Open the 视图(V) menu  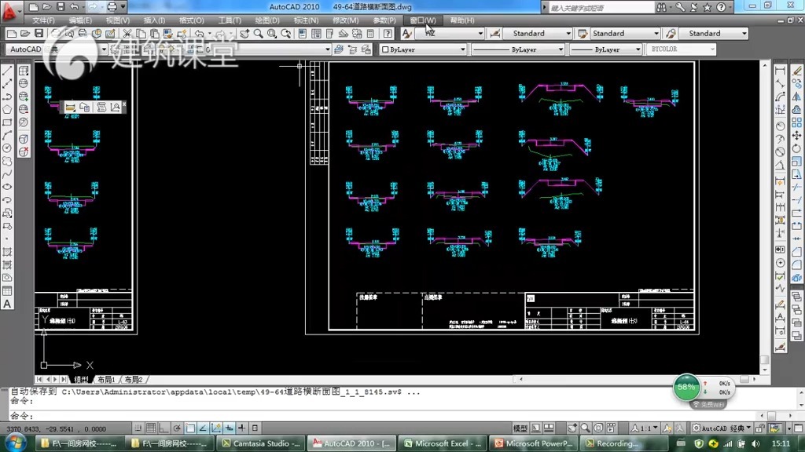pyautogui.click(x=118, y=20)
